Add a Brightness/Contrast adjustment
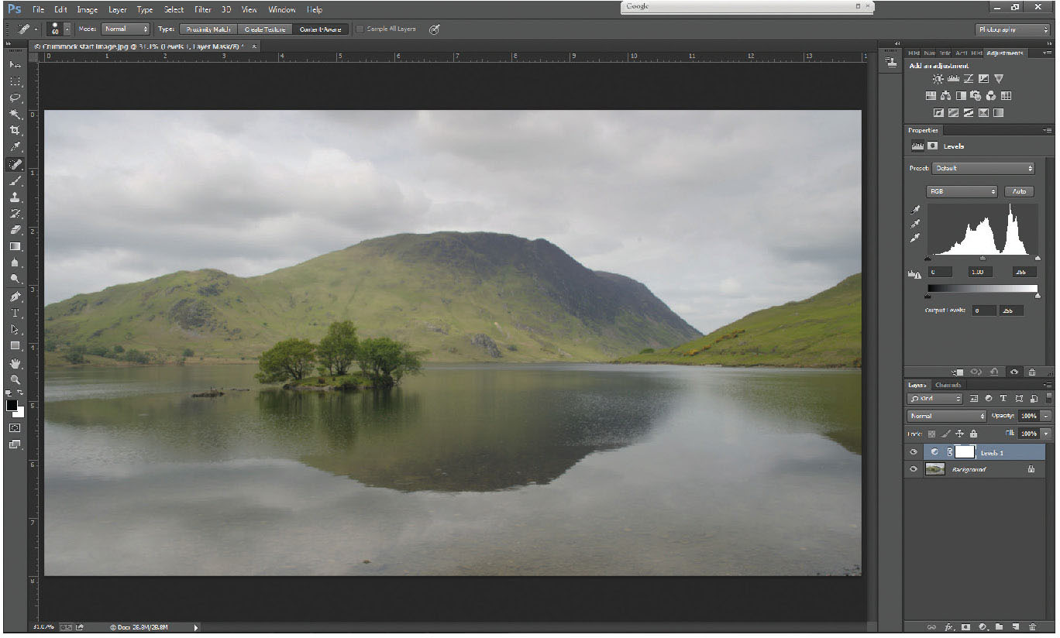 938,79
